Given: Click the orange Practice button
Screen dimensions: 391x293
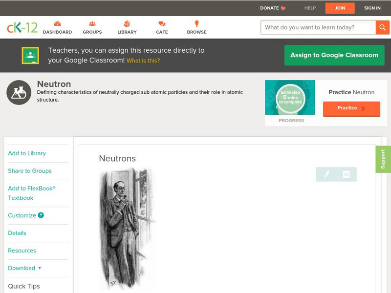Looking at the screenshot, I should [351, 108].
